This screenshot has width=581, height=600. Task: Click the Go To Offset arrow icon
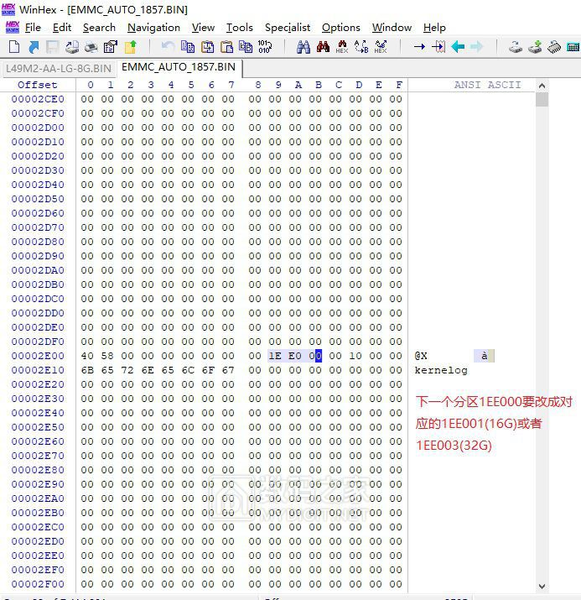[419, 47]
